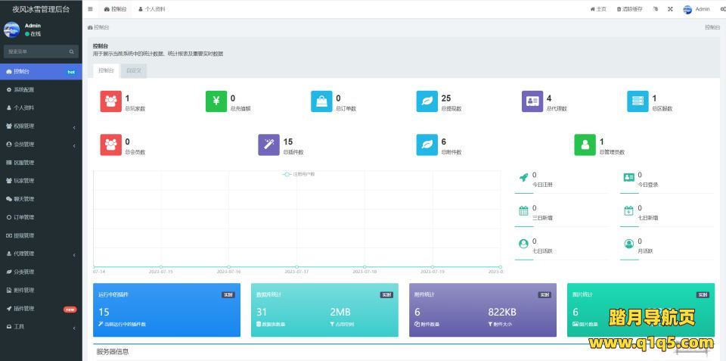Click the rocket 今日注册 icon
This screenshot has width=726, height=361.
(x=523, y=178)
